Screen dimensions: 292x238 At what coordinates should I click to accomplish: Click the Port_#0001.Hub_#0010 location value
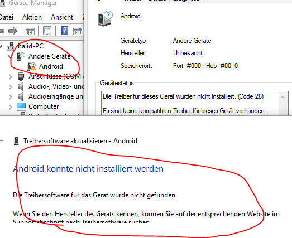[x=205, y=66]
